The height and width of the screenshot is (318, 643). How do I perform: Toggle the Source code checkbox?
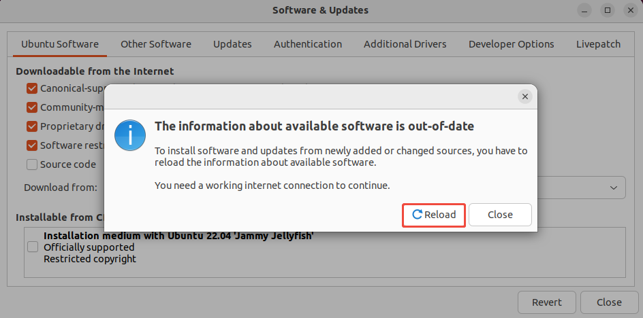click(x=32, y=164)
